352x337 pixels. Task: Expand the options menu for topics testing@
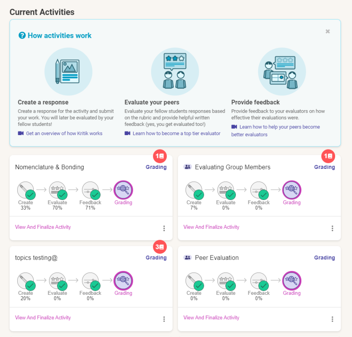164,319
